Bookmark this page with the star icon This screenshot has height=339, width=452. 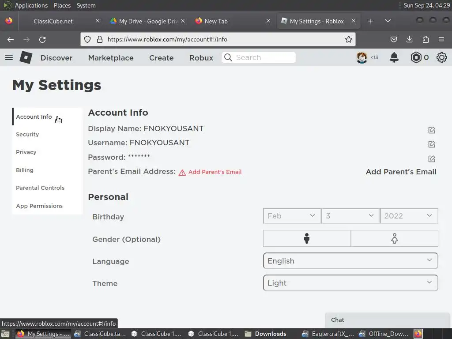coord(349,39)
